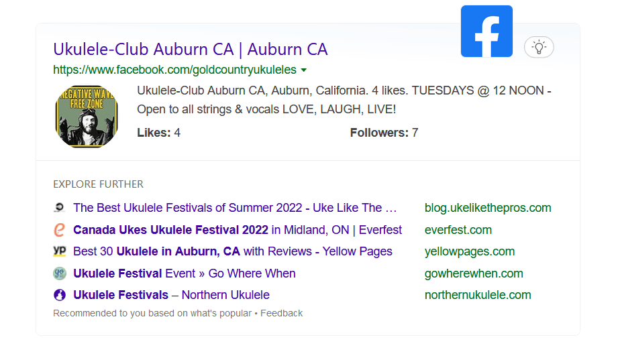Open Best 30 Ukulele in Auburn link
This screenshot has height=364, width=618.
[233, 251]
